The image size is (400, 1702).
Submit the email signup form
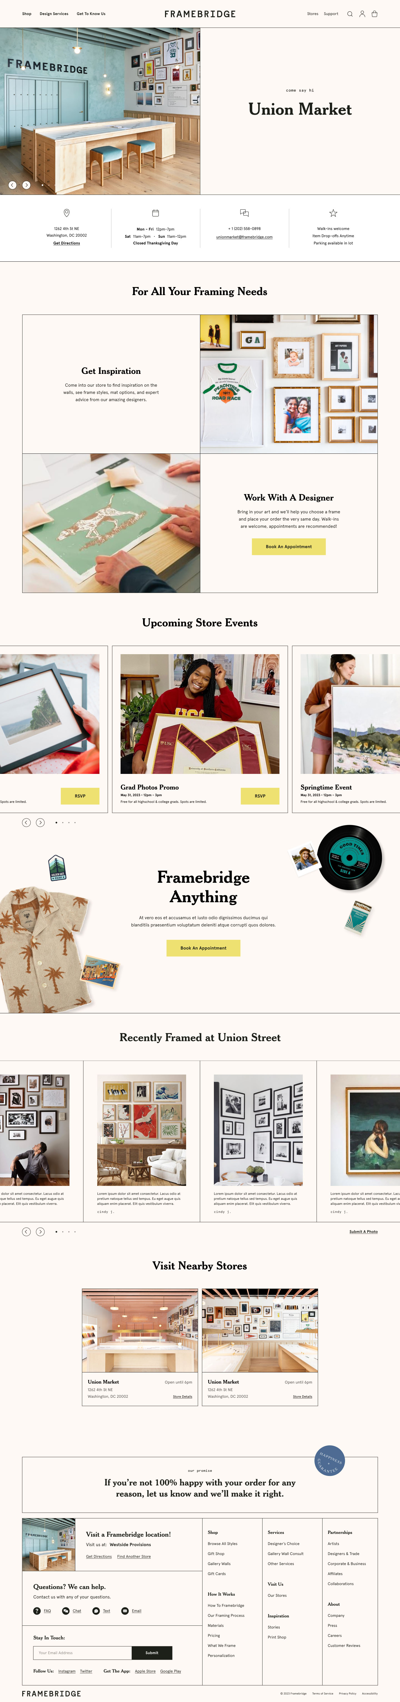(x=152, y=1652)
